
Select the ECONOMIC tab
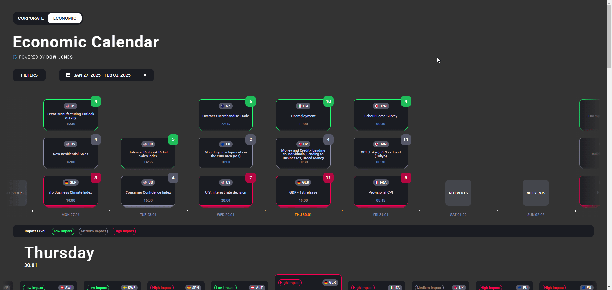(x=65, y=18)
